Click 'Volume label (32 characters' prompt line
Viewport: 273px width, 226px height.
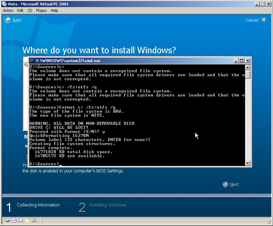(90, 140)
